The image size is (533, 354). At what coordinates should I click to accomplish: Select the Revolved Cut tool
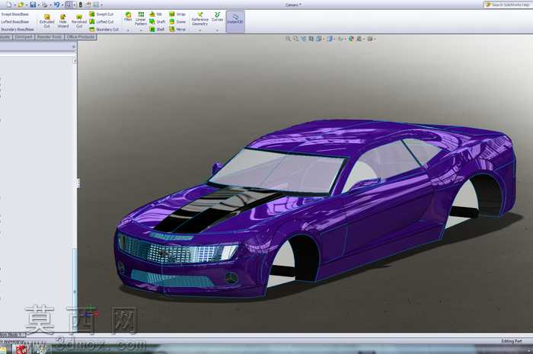79,21
